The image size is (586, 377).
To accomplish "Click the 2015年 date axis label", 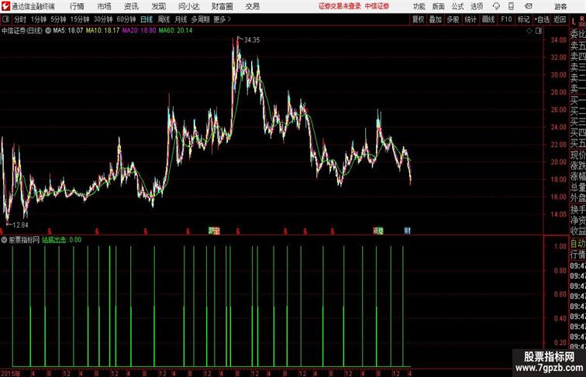I will 11,373.
